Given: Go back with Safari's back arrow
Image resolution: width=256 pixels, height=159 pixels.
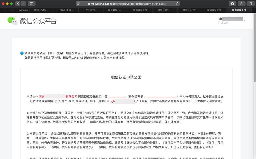Looking at the screenshot, I should [18, 4].
